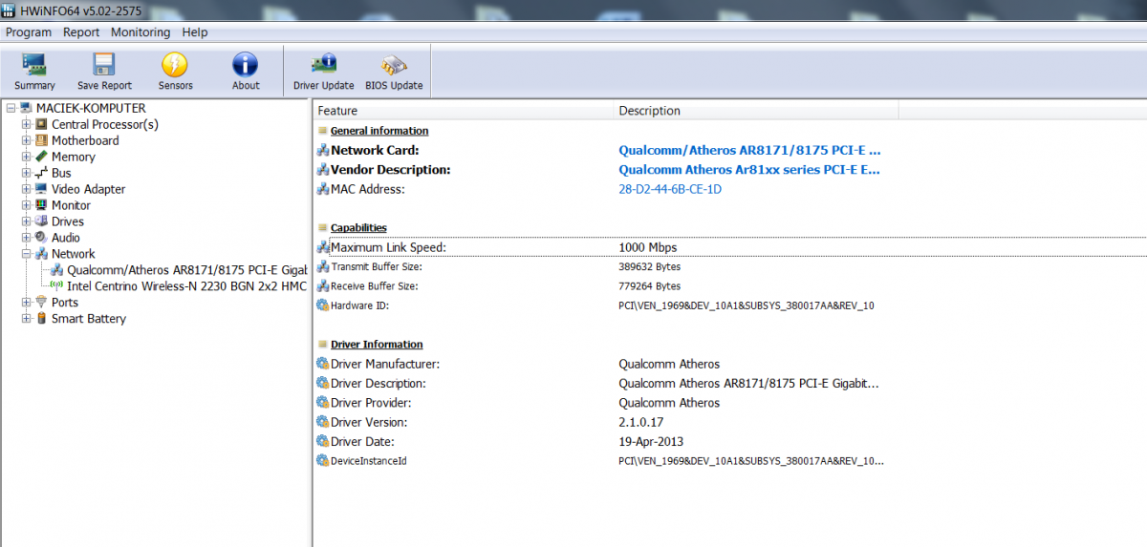1147x547 pixels.
Task: Click the folder icon beside General information
Action: click(323, 131)
